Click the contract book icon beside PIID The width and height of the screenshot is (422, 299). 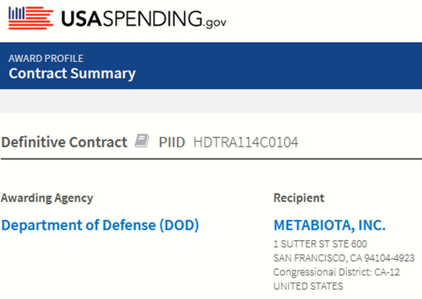(x=142, y=141)
